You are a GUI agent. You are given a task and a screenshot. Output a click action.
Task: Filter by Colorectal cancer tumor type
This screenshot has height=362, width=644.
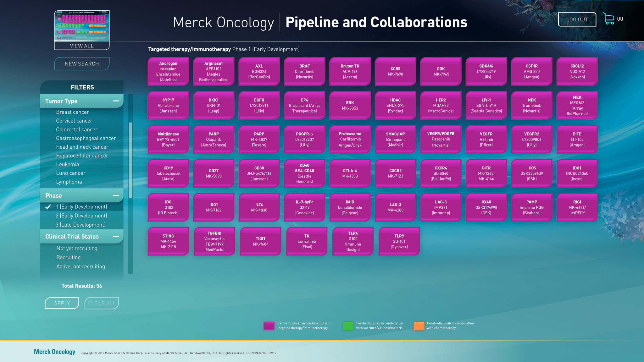(x=77, y=130)
